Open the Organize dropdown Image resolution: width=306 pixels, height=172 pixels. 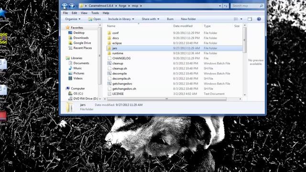pos(73,19)
